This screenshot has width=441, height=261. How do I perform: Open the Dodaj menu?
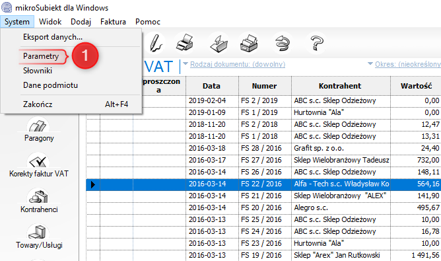tap(81, 22)
